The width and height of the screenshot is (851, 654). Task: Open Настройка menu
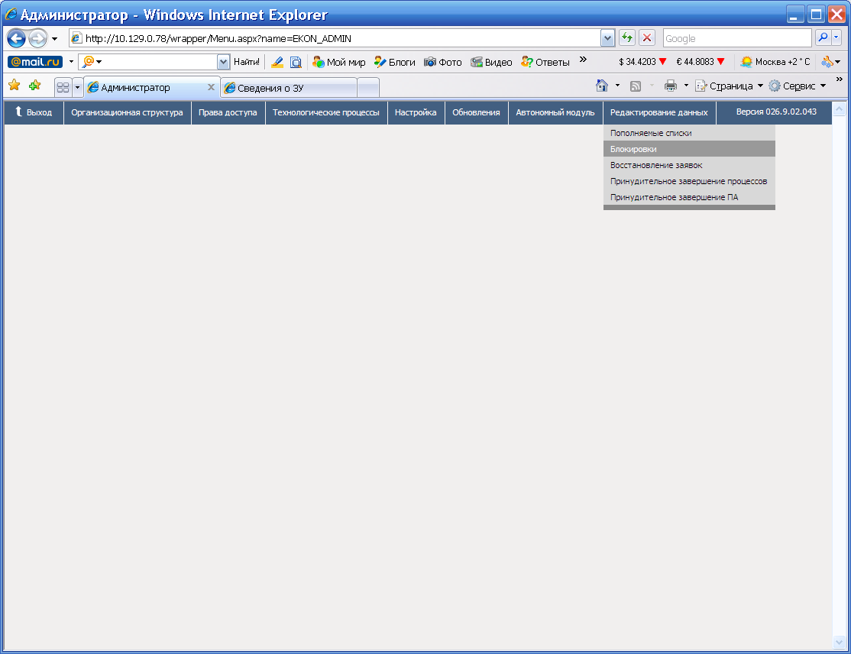(x=416, y=112)
